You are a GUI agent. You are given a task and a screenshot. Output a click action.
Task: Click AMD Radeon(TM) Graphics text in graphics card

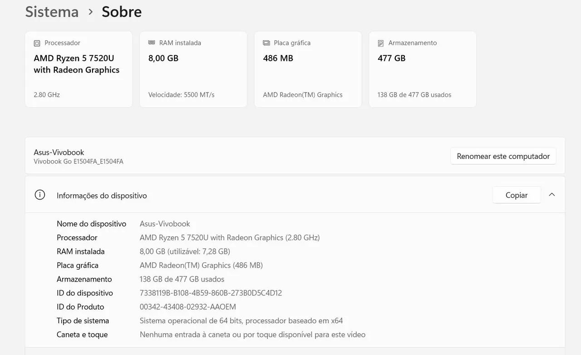303,95
